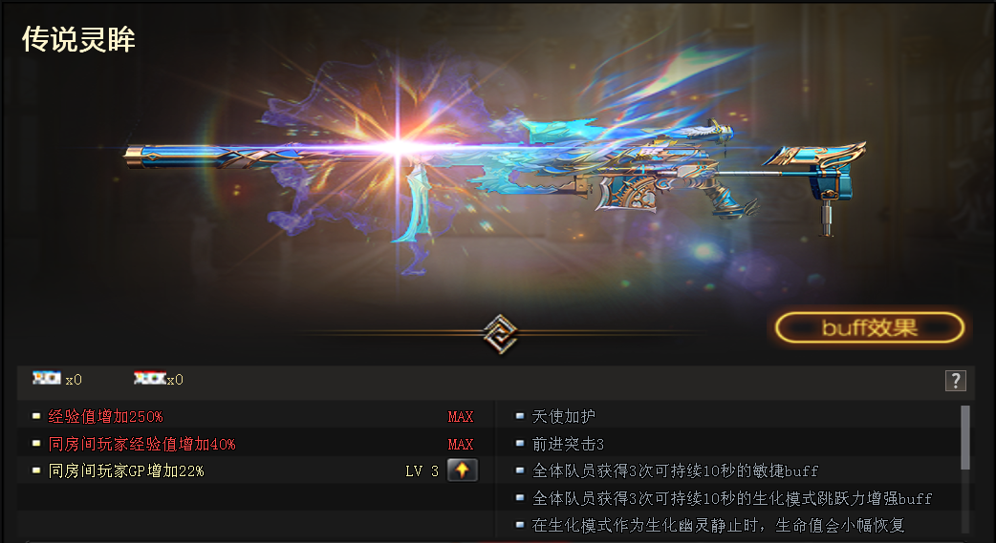Click the diamond emblem on the divider line

tap(500, 333)
